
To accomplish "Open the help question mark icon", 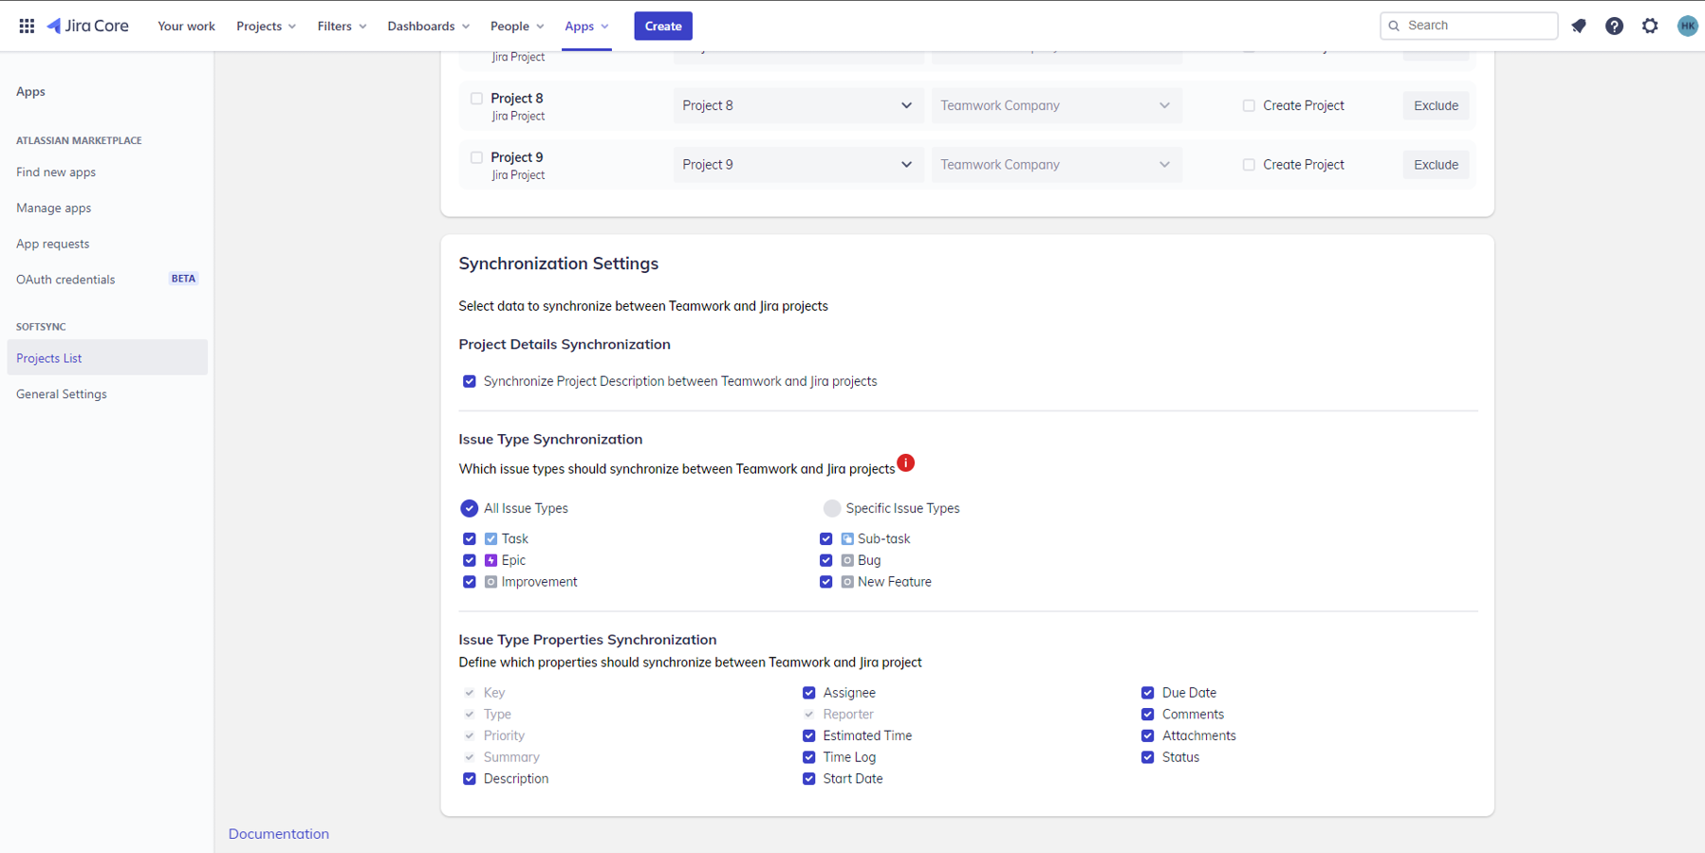I will pyautogui.click(x=1614, y=26).
